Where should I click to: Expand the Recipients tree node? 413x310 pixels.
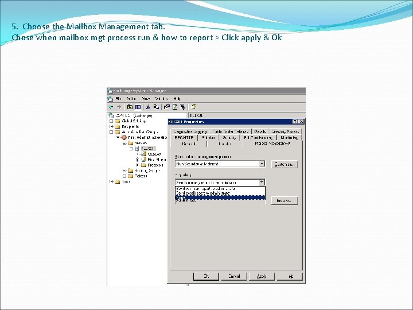point(111,126)
